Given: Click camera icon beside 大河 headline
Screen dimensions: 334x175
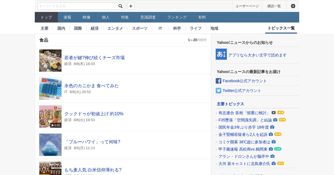Looking at the screenshot, I should [x=274, y=163].
